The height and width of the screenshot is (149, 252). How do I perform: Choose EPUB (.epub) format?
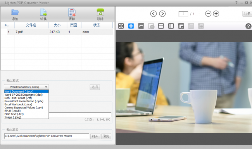26,111
